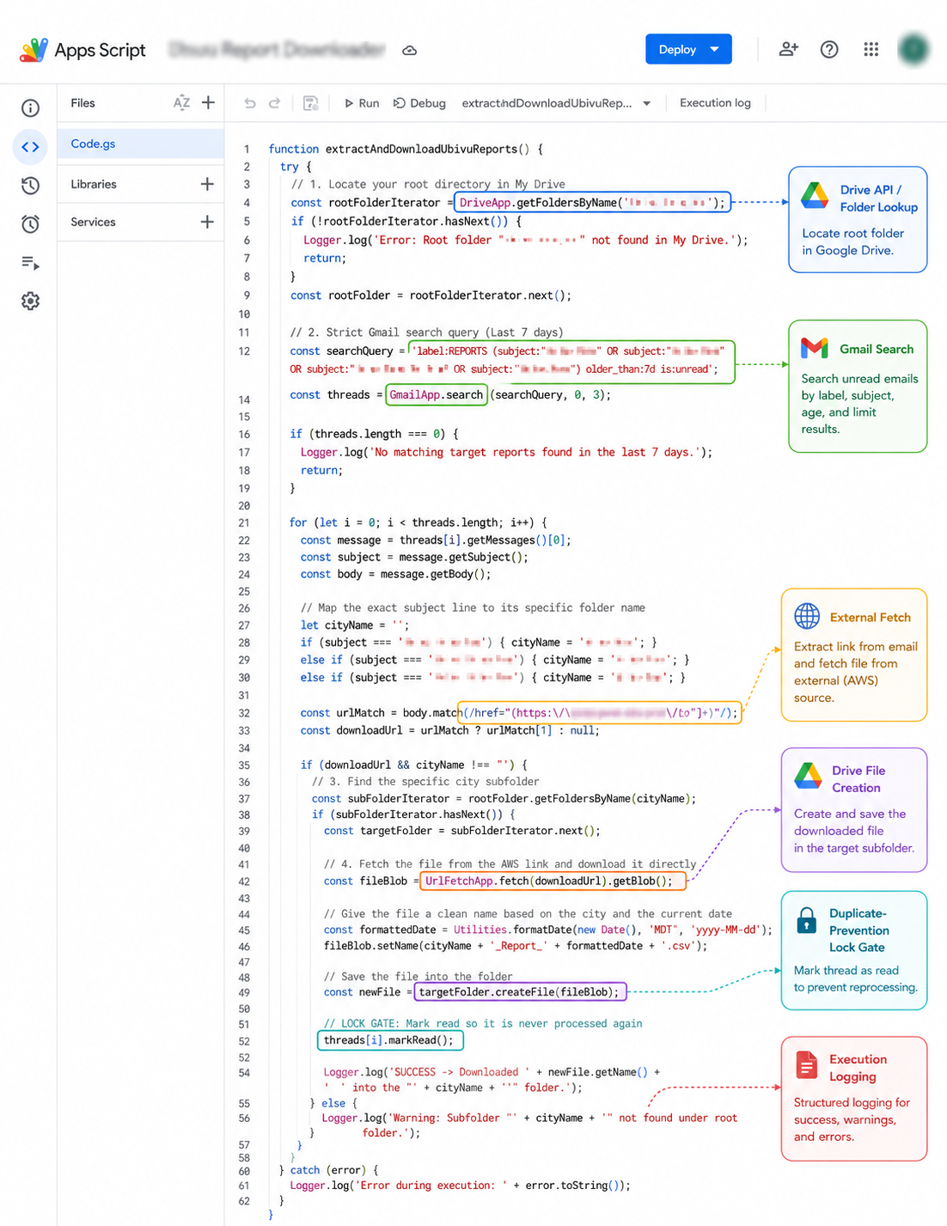The image size is (947, 1226).
Task: Share project with add-person icon
Action: 788,49
